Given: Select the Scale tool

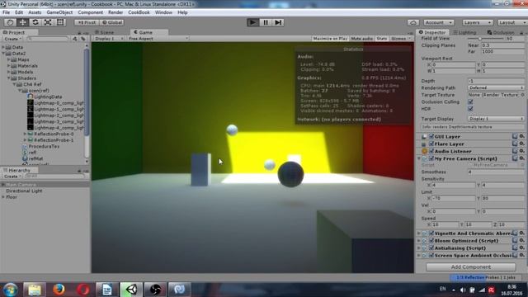Looking at the screenshot, I should click(x=48, y=22).
